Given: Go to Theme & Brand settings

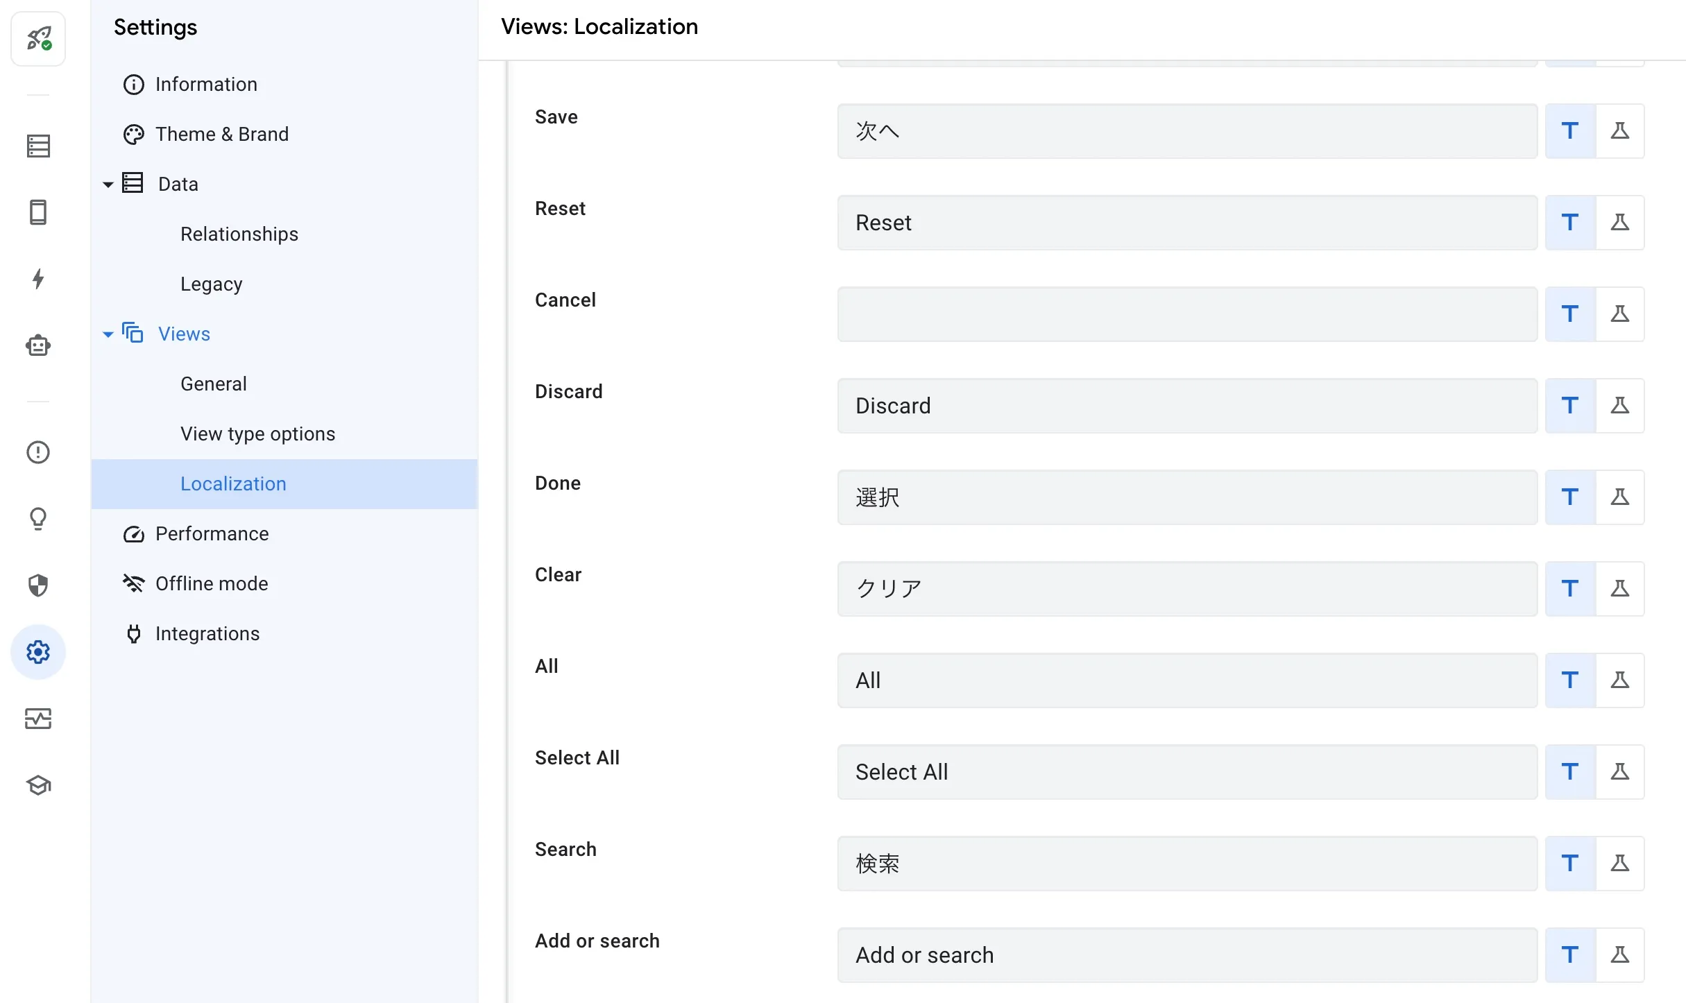Looking at the screenshot, I should (x=221, y=134).
